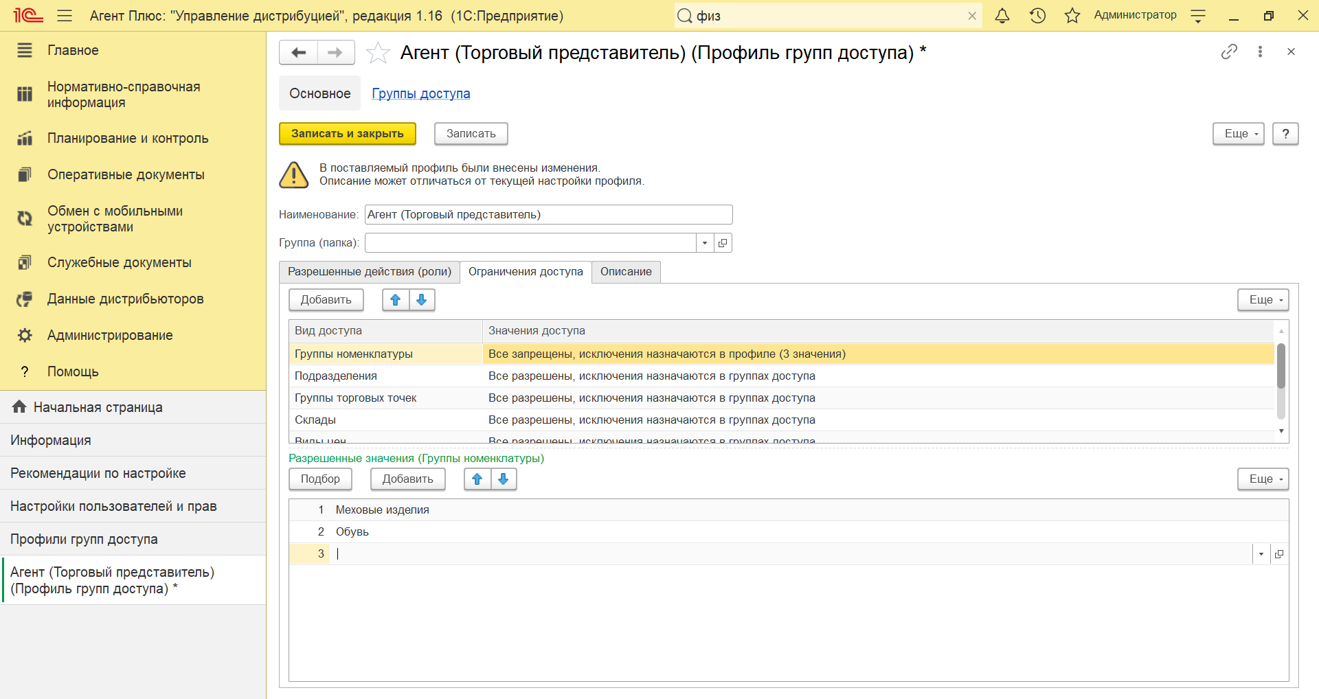
Task: Click Подбор button
Action: coord(320,479)
